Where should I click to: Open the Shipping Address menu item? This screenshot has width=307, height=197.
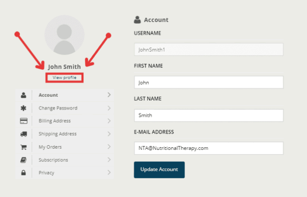[64, 134]
